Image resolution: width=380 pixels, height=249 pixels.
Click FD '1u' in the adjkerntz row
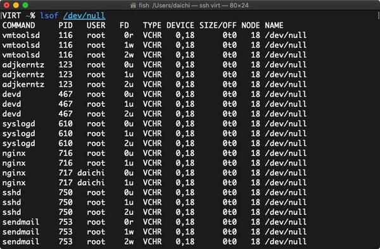129,75
